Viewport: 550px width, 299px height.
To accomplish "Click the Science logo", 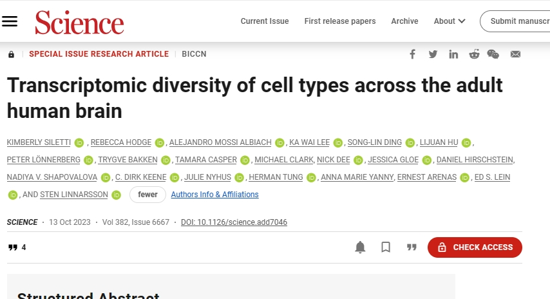I will coord(79,23).
